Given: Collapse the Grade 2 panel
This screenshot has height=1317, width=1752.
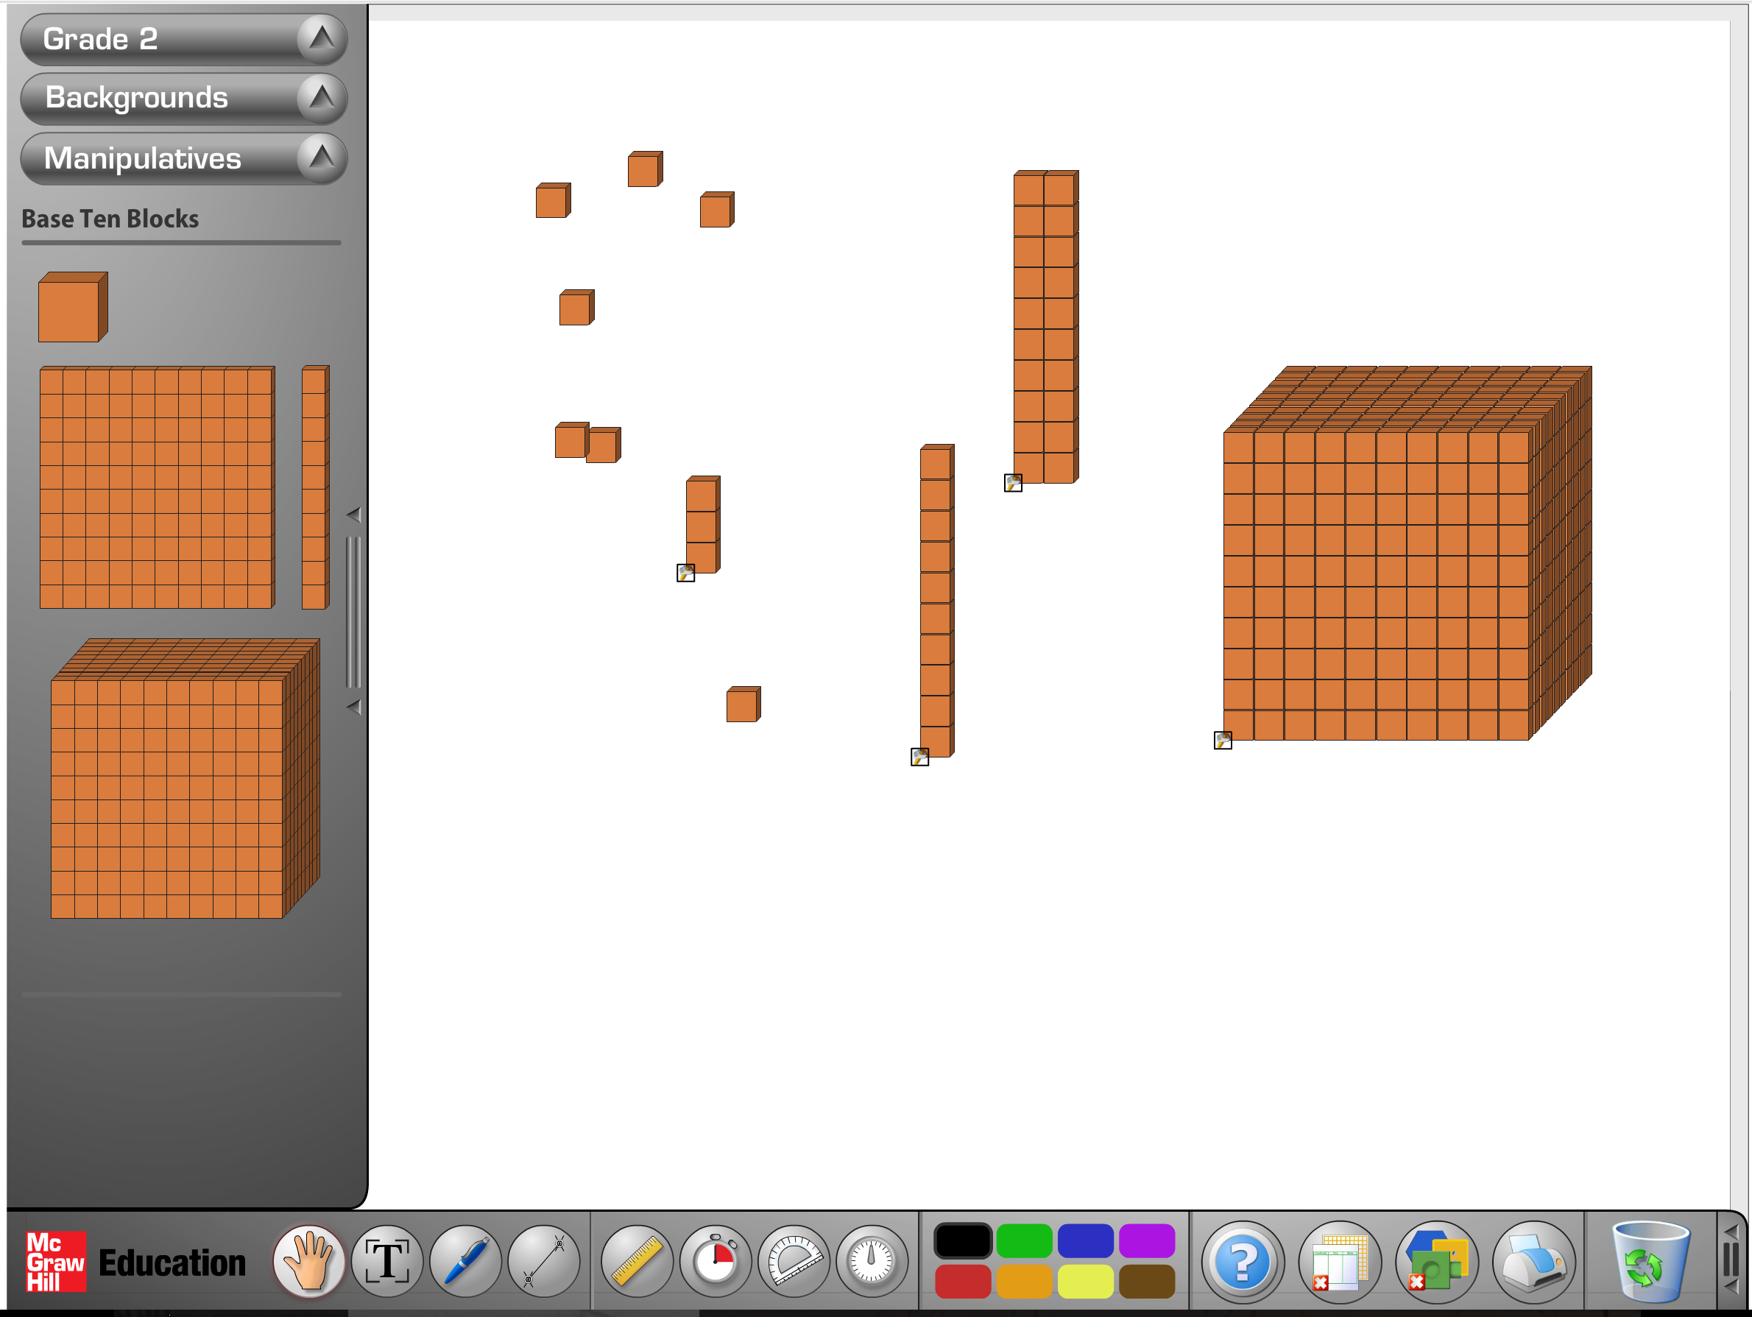Looking at the screenshot, I should (x=322, y=38).
